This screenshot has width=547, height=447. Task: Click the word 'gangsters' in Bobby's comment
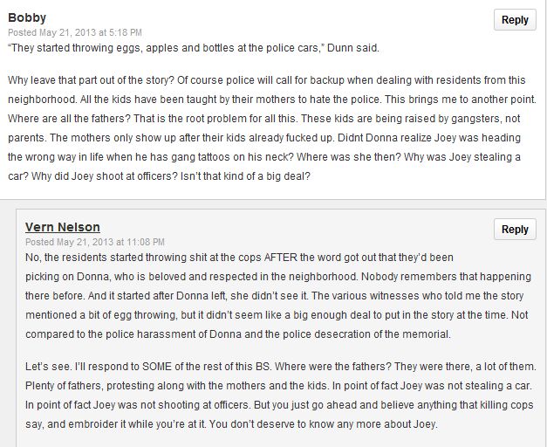pyautogui.click(x=475, y=119)
